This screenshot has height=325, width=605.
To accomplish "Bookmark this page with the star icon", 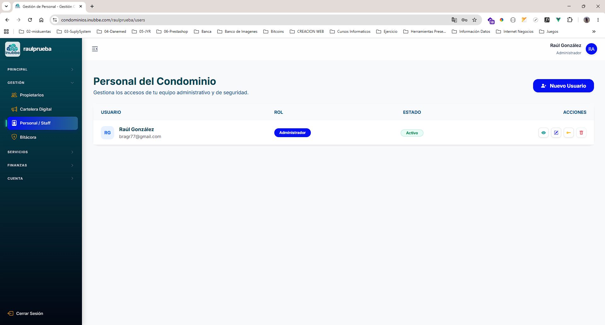I will click(x=474, y=20).
